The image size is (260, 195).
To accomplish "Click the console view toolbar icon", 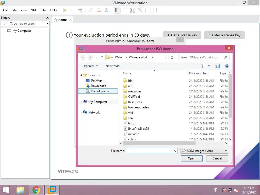I will [x=151, y=10].
